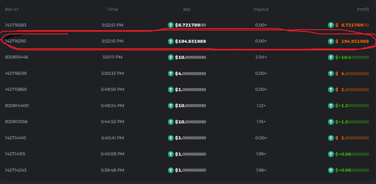This screenshot has width=376, height=184.
Task: Open bet ID 820815446
Action: 16,57
